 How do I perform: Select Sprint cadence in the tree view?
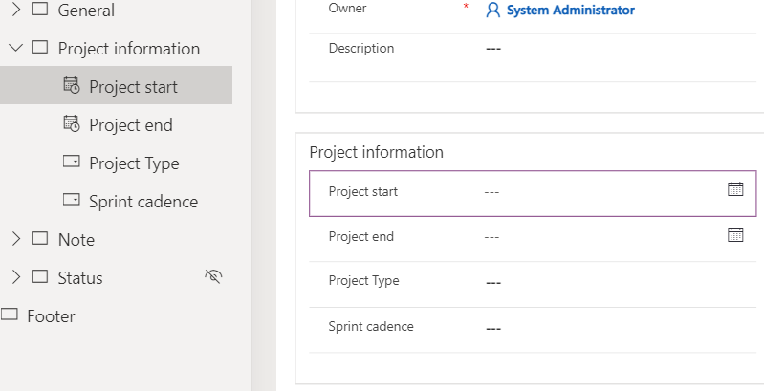[x=143, y=202]
